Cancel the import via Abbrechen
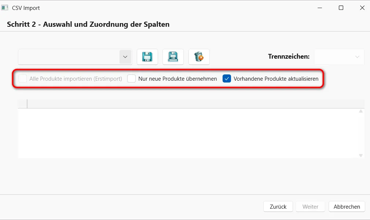 (x=347, y=206)
